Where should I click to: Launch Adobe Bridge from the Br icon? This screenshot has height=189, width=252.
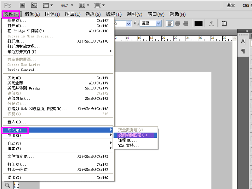pyautogui.click(x=23, y=5)
